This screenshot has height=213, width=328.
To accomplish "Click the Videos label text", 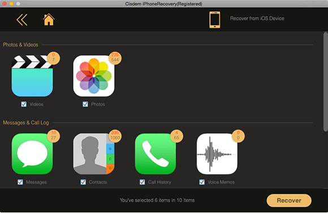I will pyautogui.click(x=36, y=104).
